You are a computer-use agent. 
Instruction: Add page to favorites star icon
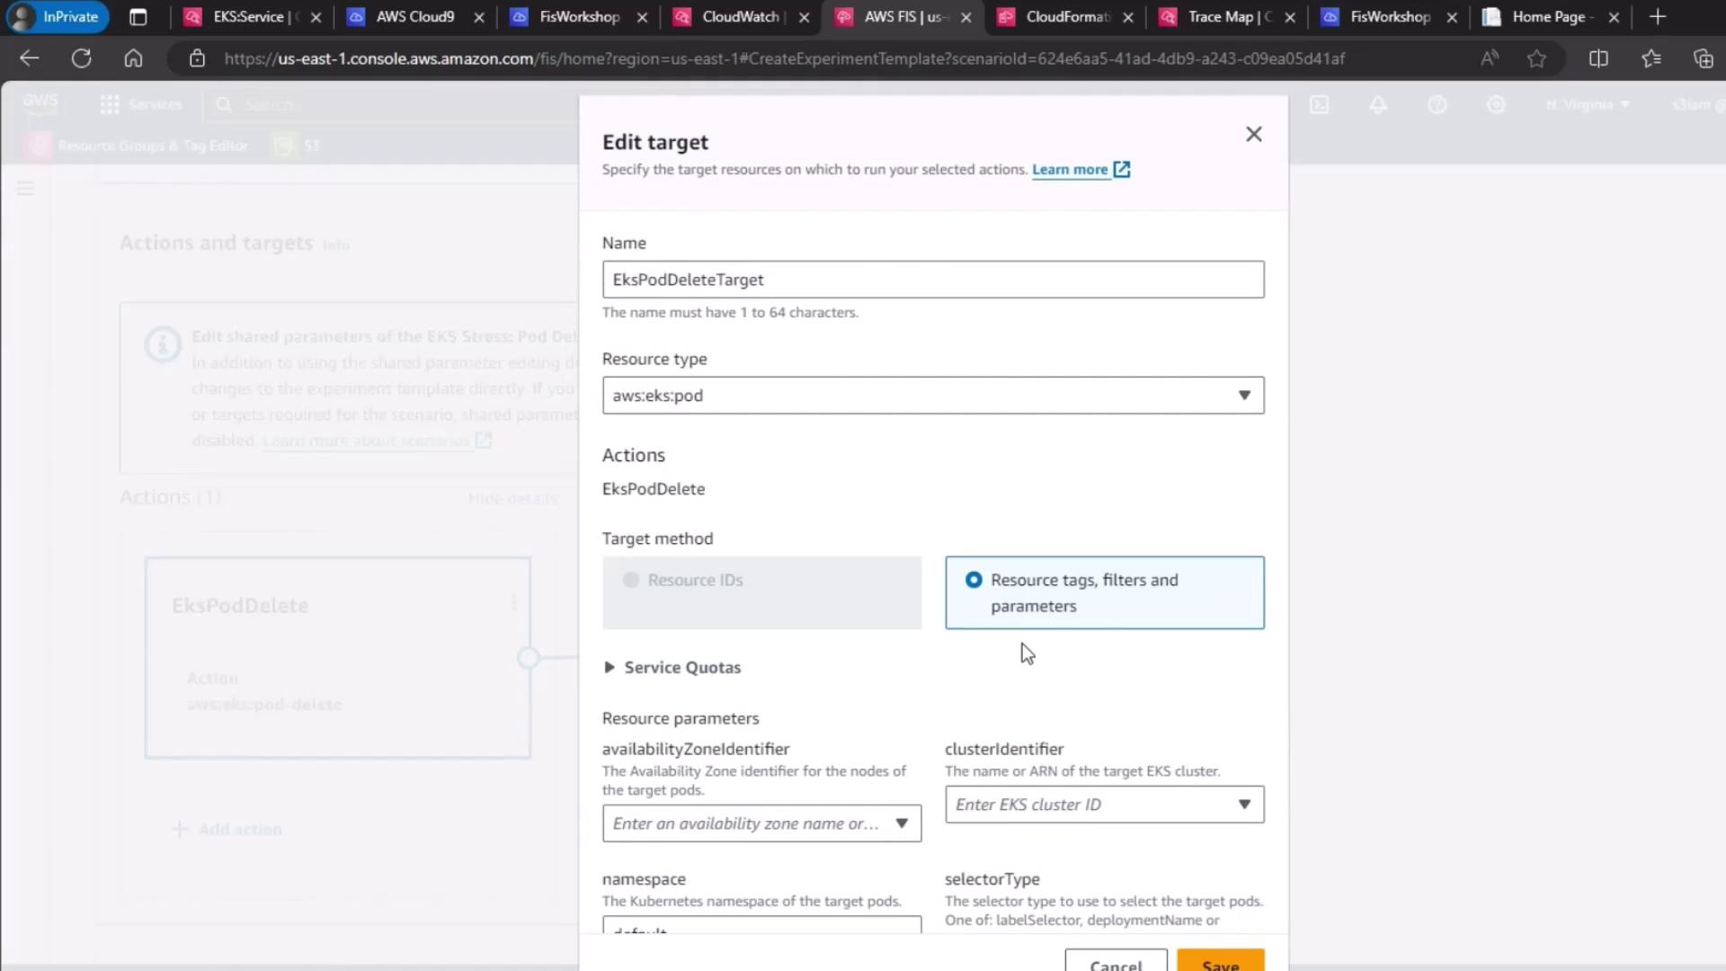(x=1536, y=58)
